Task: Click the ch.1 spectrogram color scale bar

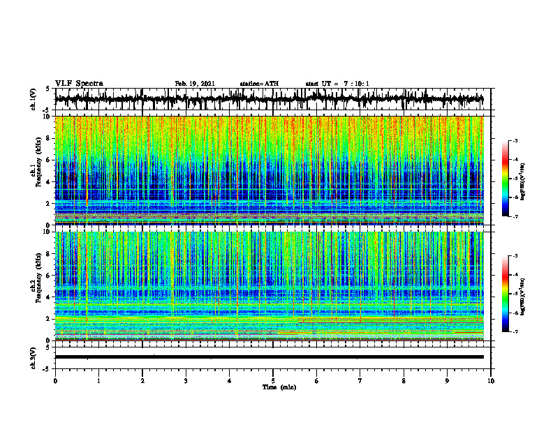Action: pyautogui.click(x=505, y=179)
